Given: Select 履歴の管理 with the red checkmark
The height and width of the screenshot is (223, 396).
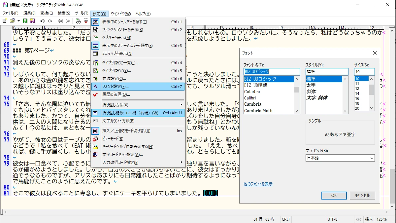Looking at the screenshot, I should tap(116, 94).
